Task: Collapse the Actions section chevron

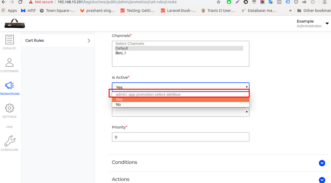Action: coord(322,180)
